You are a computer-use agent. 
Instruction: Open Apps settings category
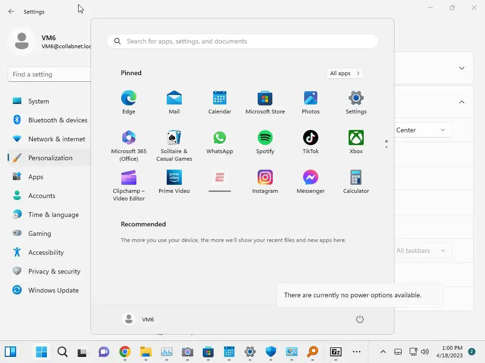click(x=49, y=177)
